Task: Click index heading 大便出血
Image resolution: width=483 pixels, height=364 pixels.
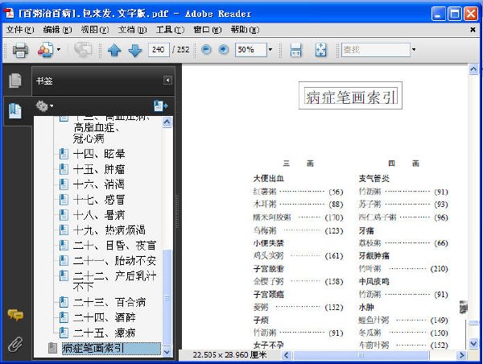Action: coord(268,179)
